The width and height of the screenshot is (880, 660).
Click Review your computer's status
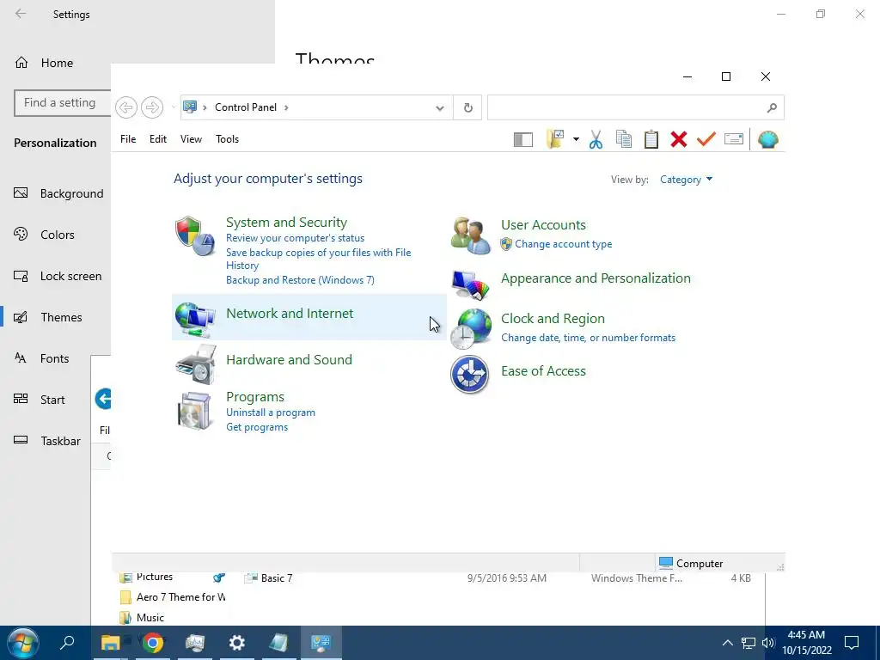click(x=296, y=238)
